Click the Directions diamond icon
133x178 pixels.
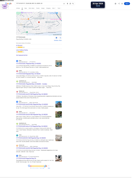pos(56,38)
